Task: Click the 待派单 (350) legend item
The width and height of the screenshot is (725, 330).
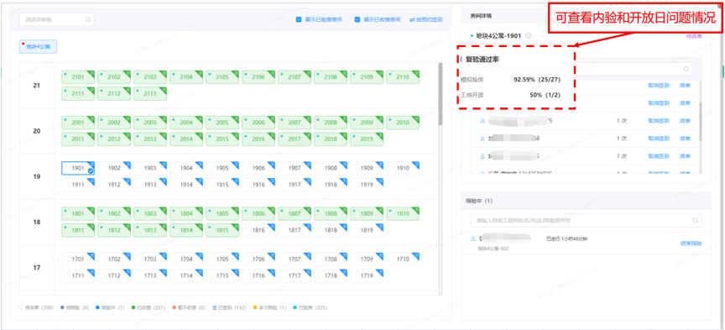Action: tap(37, 308)
